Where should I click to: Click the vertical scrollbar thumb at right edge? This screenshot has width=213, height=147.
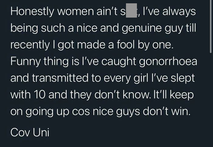coord(211,26)
